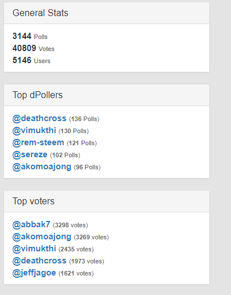Screen dimensions: 231x295
Task: Click the @sereze user link
Action: tap(30, 154)
